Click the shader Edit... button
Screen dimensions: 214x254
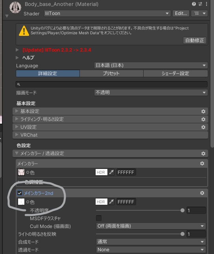tap(181, 13)
